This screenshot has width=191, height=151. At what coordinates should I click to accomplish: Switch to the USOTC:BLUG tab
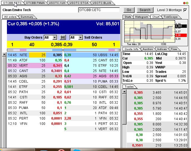(x=102, y=3)
